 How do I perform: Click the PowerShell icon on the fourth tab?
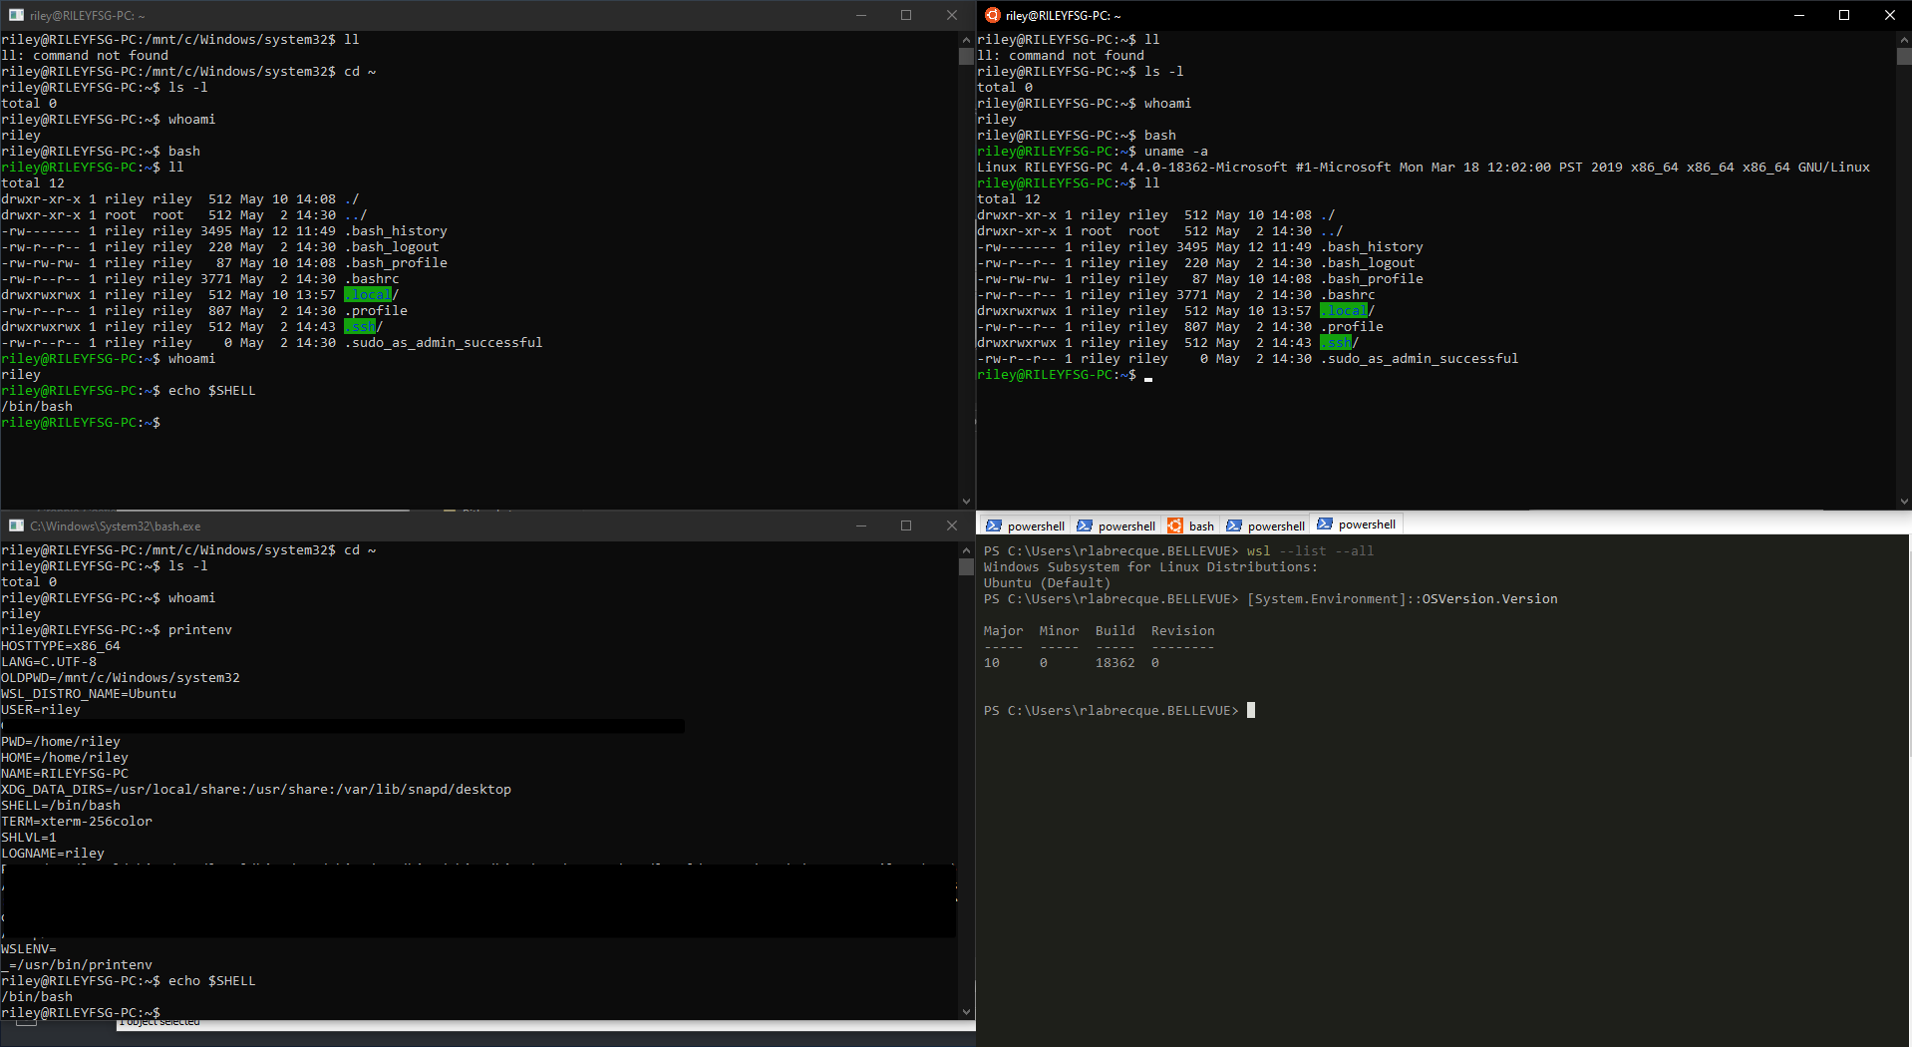coord(1234,525)
